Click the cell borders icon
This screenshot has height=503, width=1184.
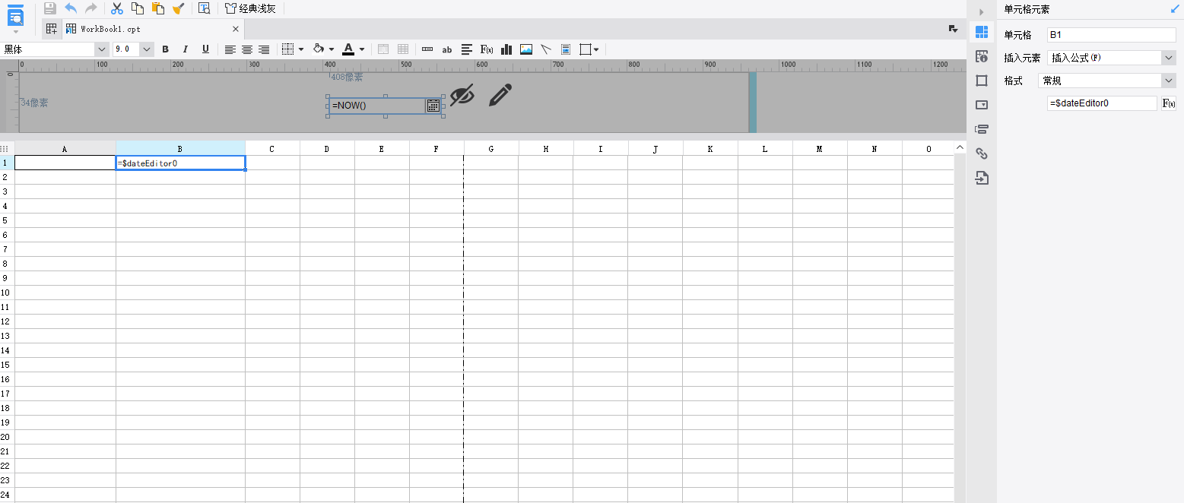point(287,49)
